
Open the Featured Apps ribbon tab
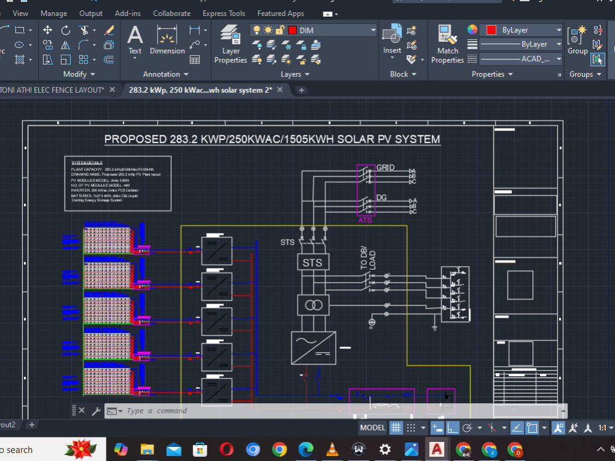click(280, 14)
